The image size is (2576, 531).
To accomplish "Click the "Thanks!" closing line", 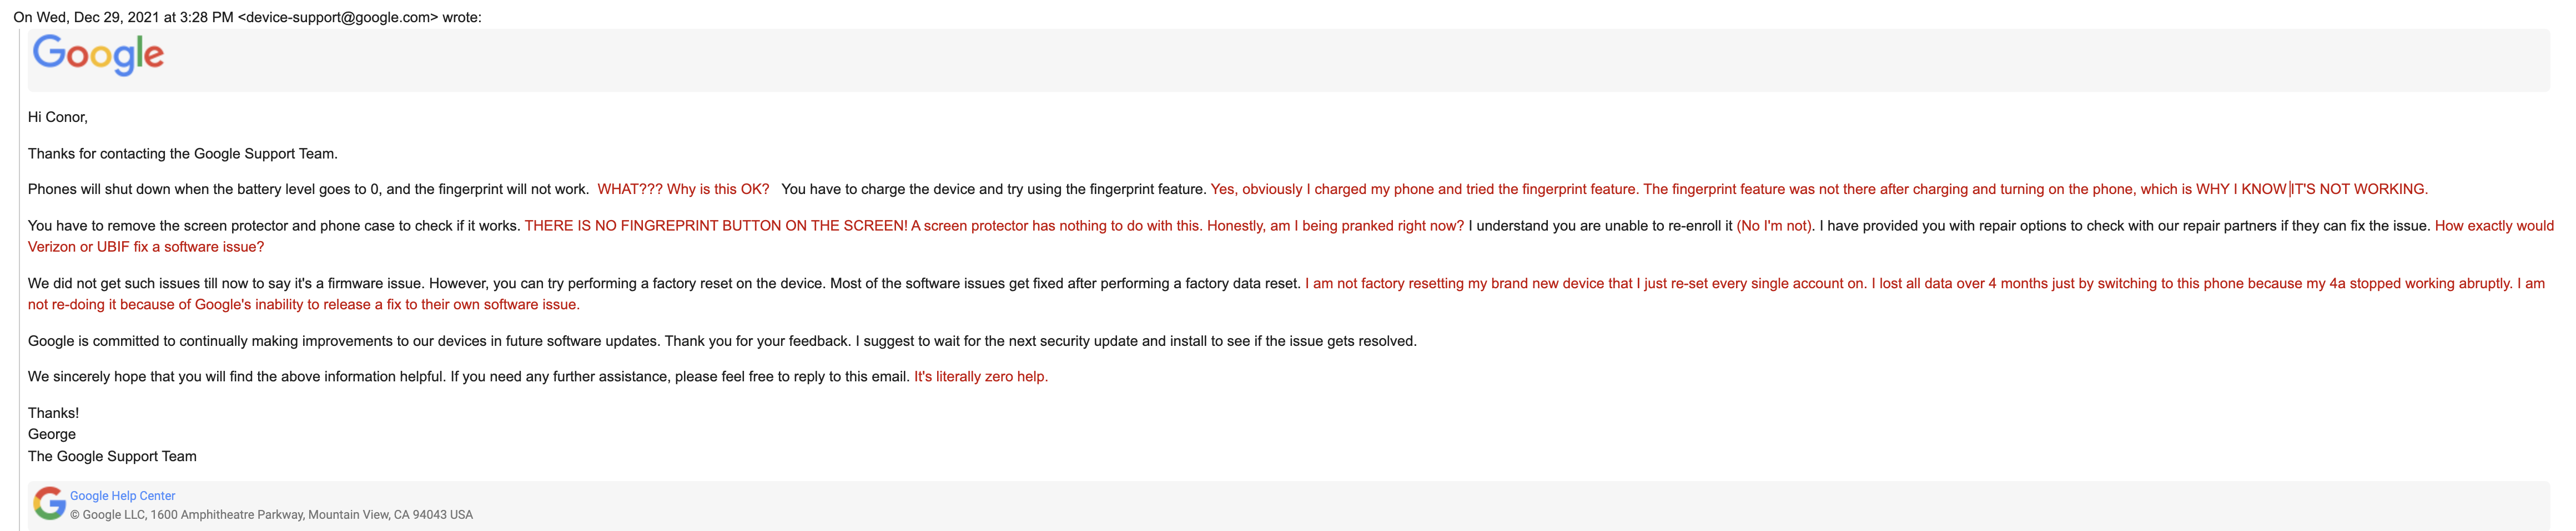I will (53, 413).
